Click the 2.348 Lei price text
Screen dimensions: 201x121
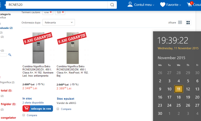tap(30, 88)
